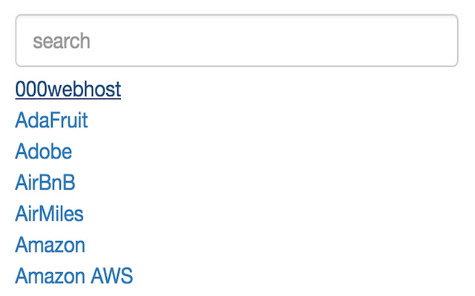This screenshot has width=475, height=296.
Task: Follow the underlined 000webhost link
Action: tap(68, 90)
